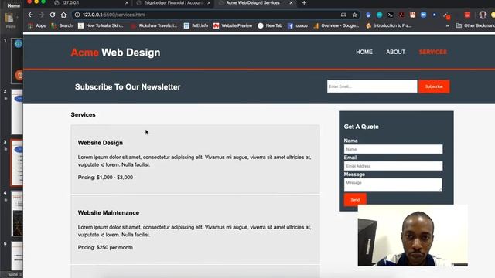Open 'Rickshaw Travels' bookmark
Viewport: 495px width, 278px height.
pos(154,25)
